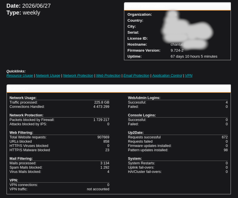Click the Web Filtering section heading
Screen dimensions: 238x198
coord(21,133)
